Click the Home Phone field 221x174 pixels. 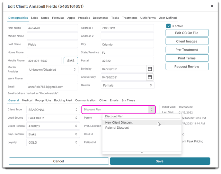click(x=52, y=52)
